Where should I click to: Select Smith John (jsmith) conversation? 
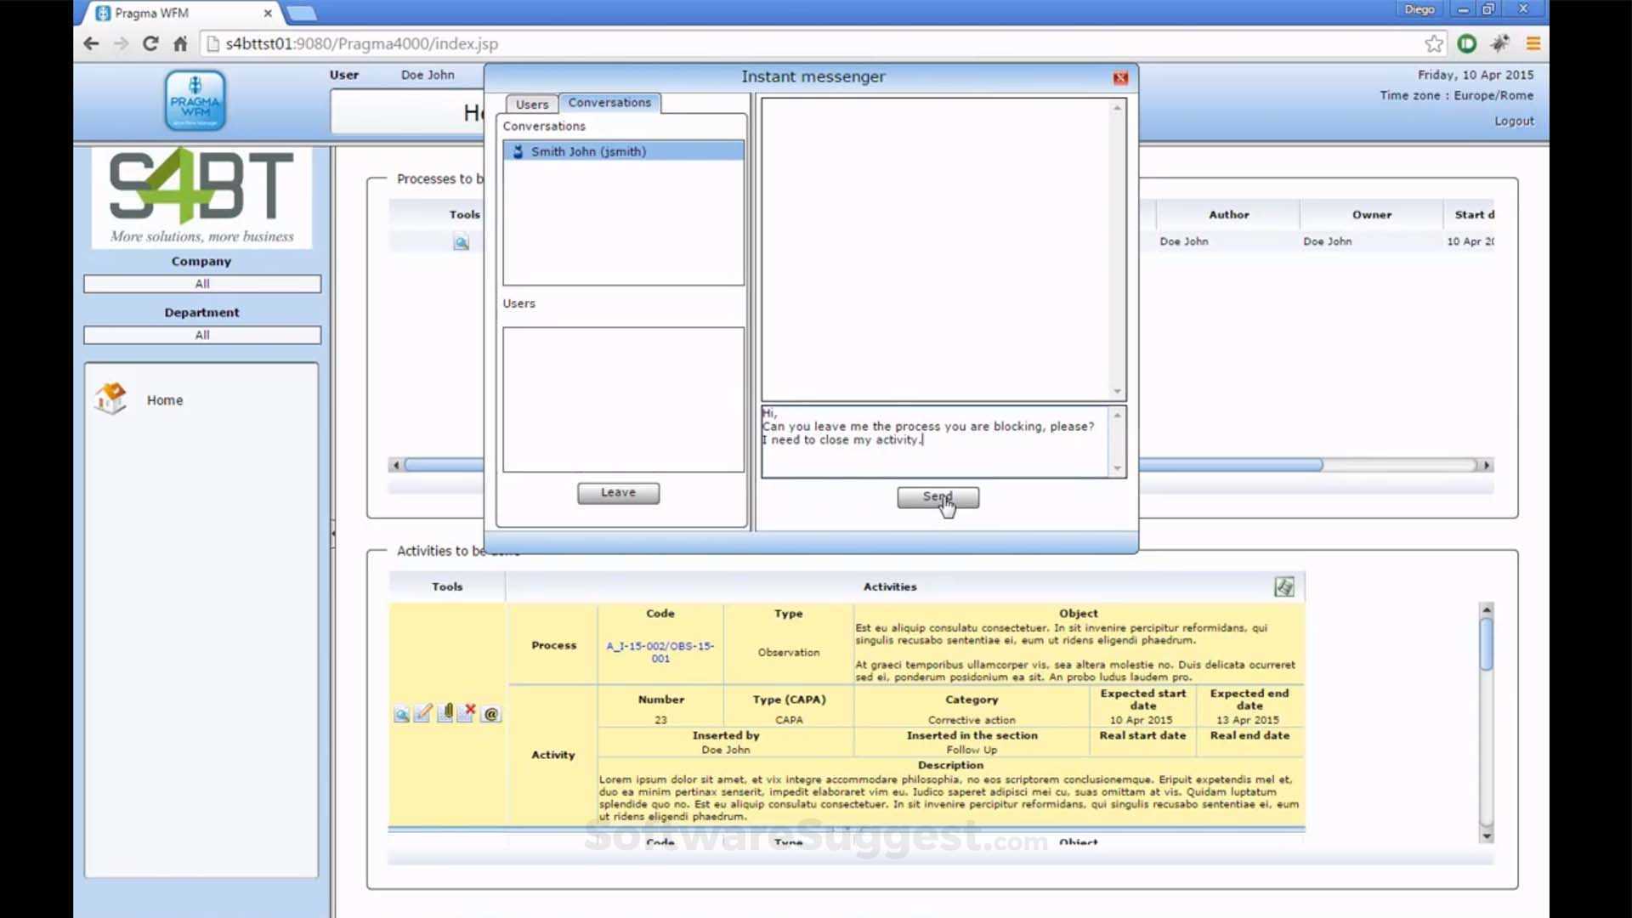(x=588, y=151)
